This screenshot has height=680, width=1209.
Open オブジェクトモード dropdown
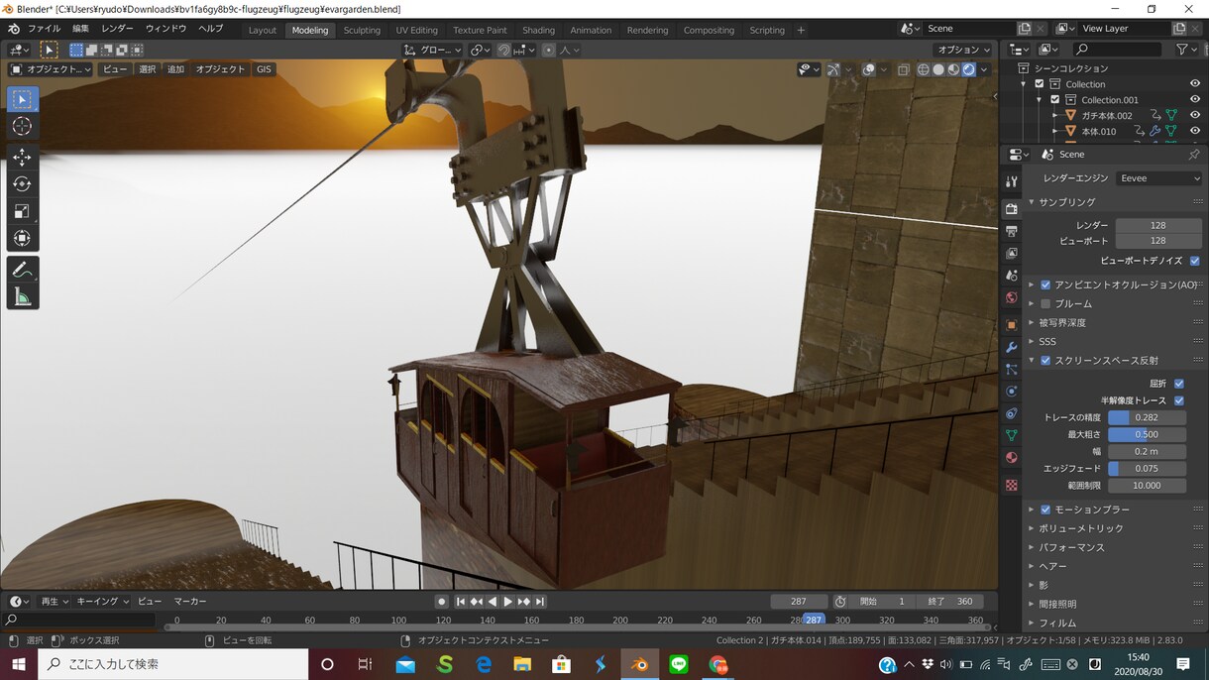[x=51, y=69]
